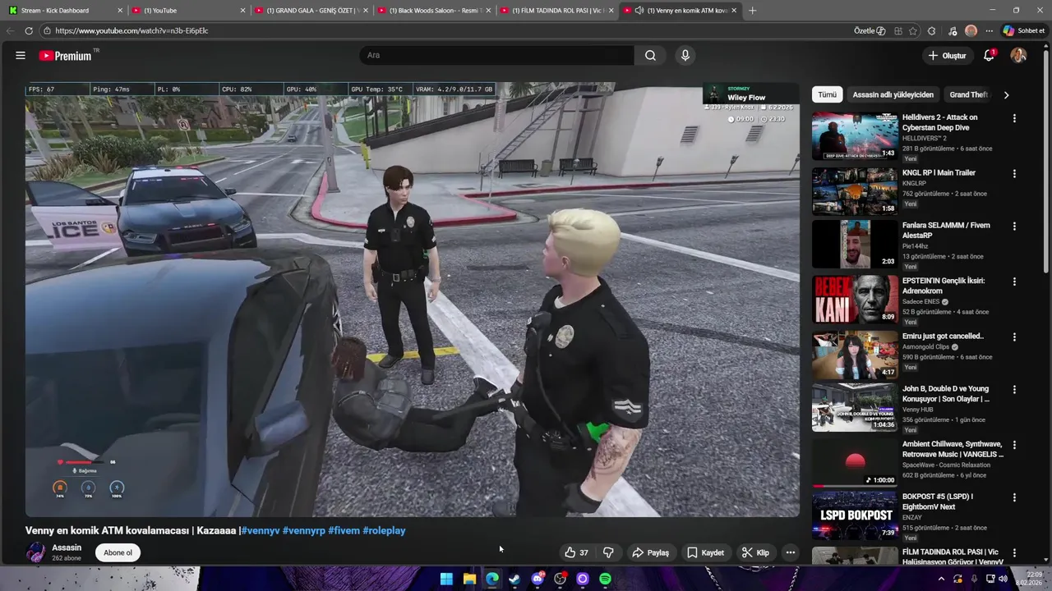Open Assasin channel name link

(67, 547)
